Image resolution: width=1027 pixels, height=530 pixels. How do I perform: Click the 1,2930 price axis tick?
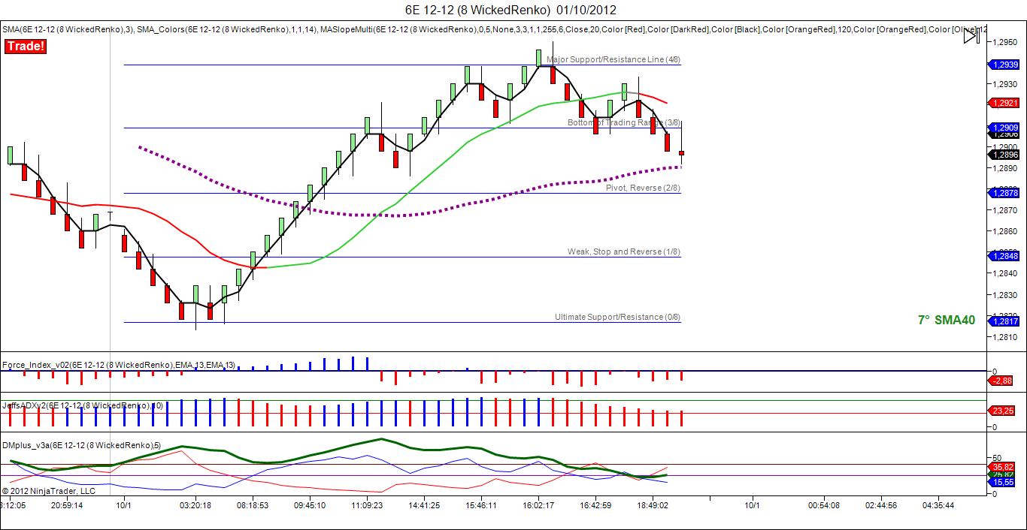tap(1005, 84)
